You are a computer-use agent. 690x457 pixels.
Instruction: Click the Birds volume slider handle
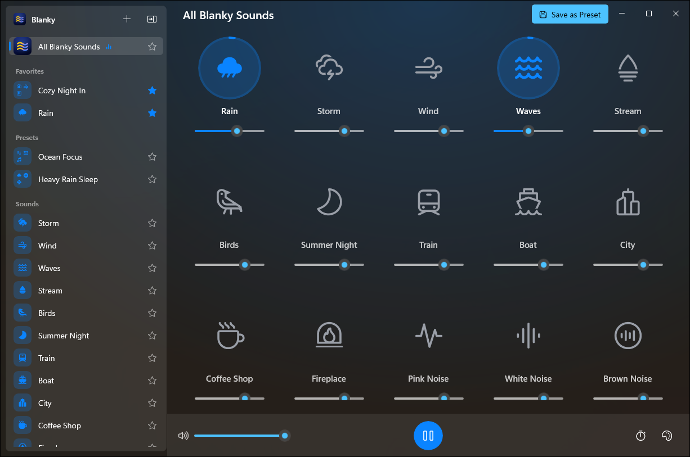coord(244,265)
